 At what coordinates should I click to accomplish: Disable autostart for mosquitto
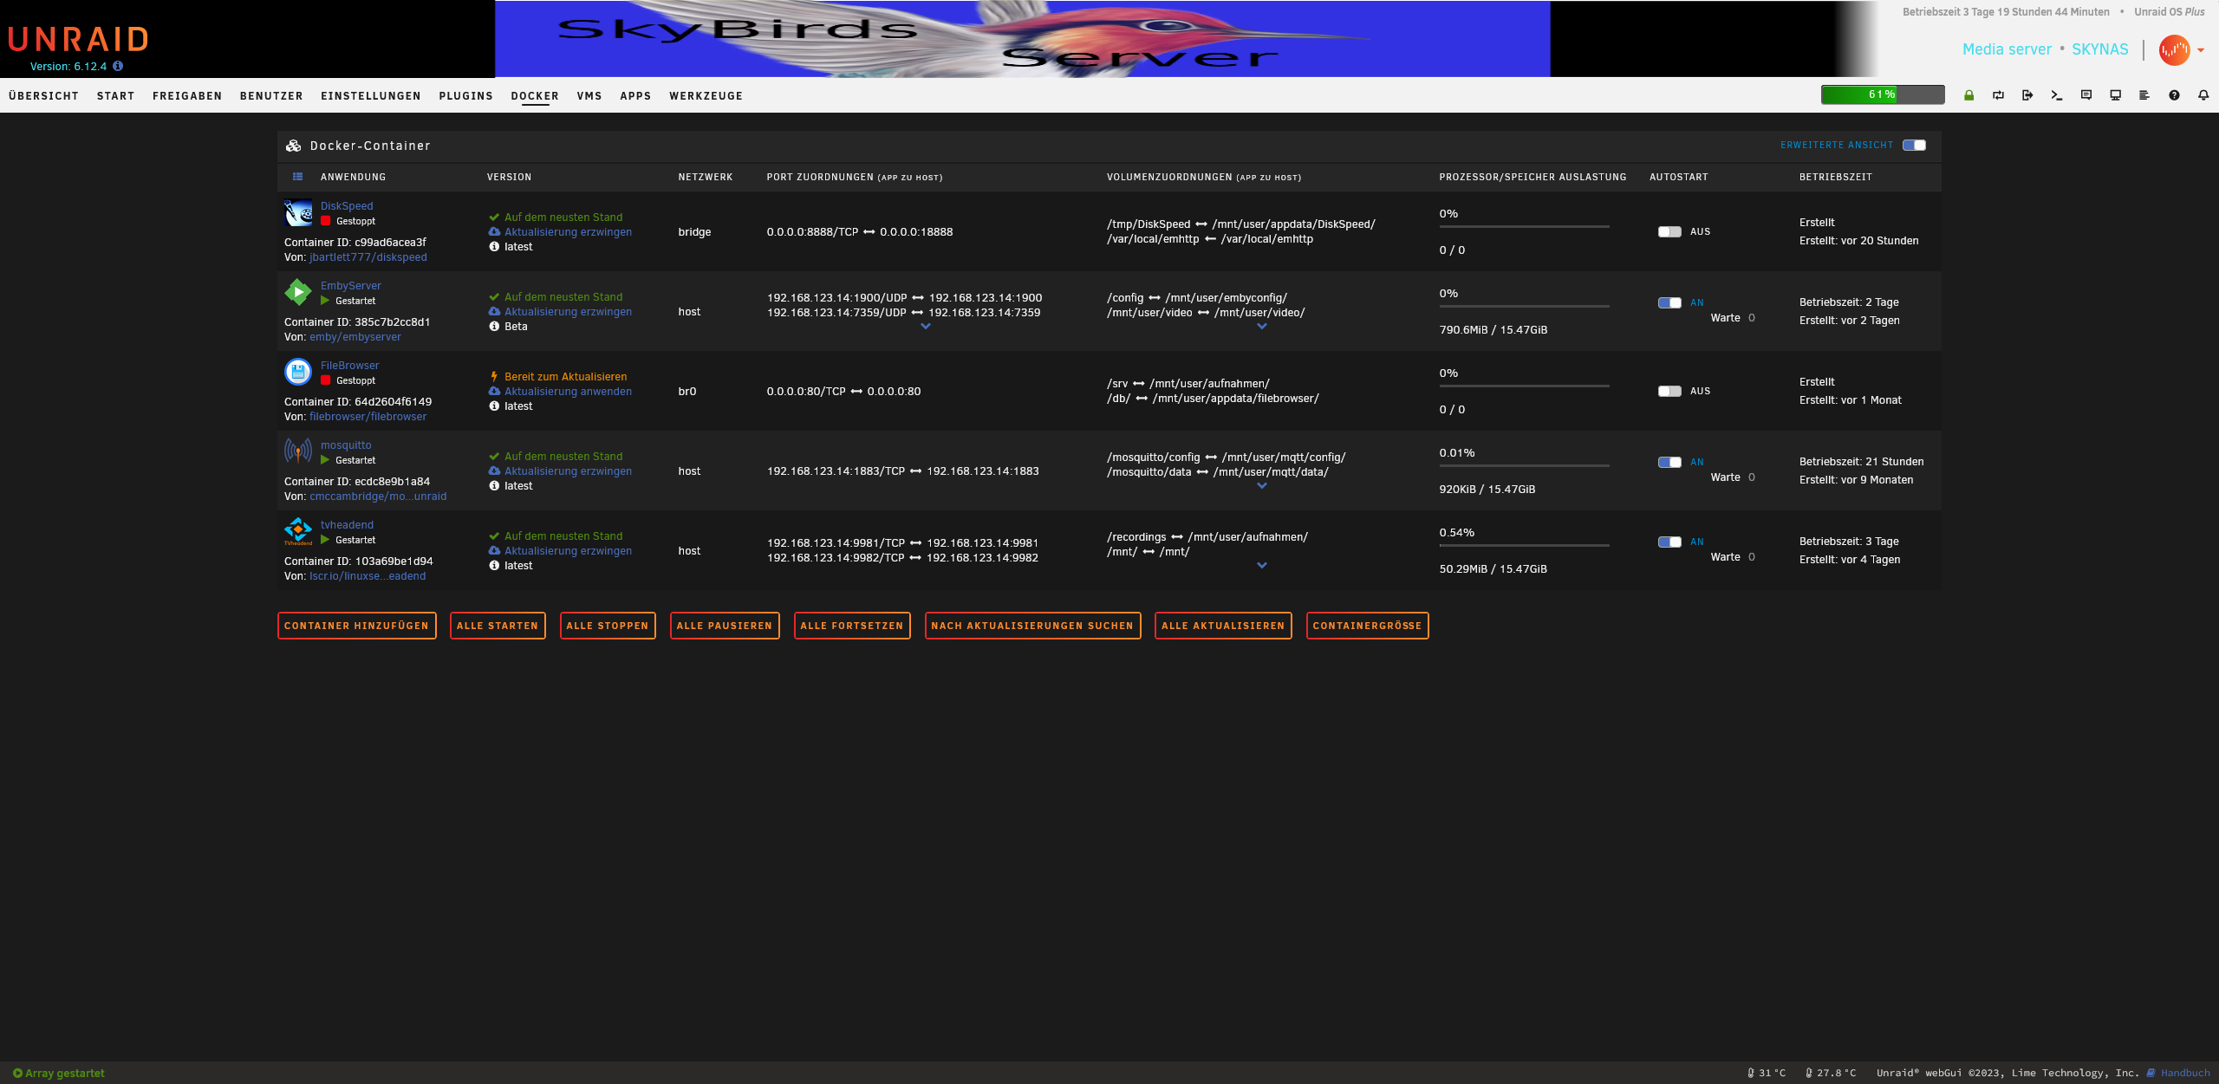tap(1669, 463)
